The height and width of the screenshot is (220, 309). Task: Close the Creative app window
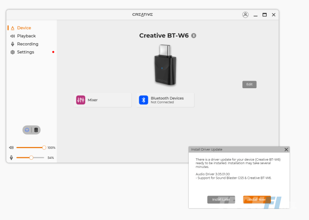273,15
